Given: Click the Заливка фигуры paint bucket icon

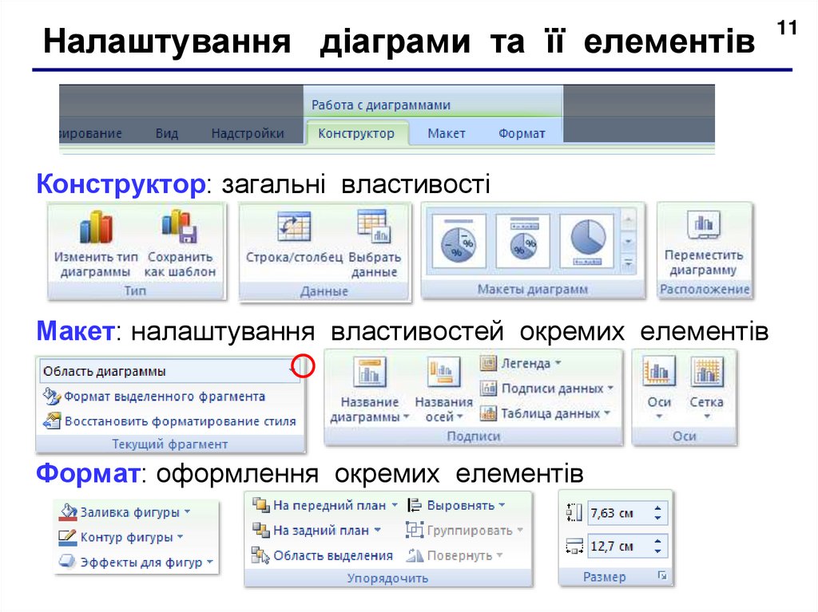Looking at the screenshot, I should tap(68, 512).
